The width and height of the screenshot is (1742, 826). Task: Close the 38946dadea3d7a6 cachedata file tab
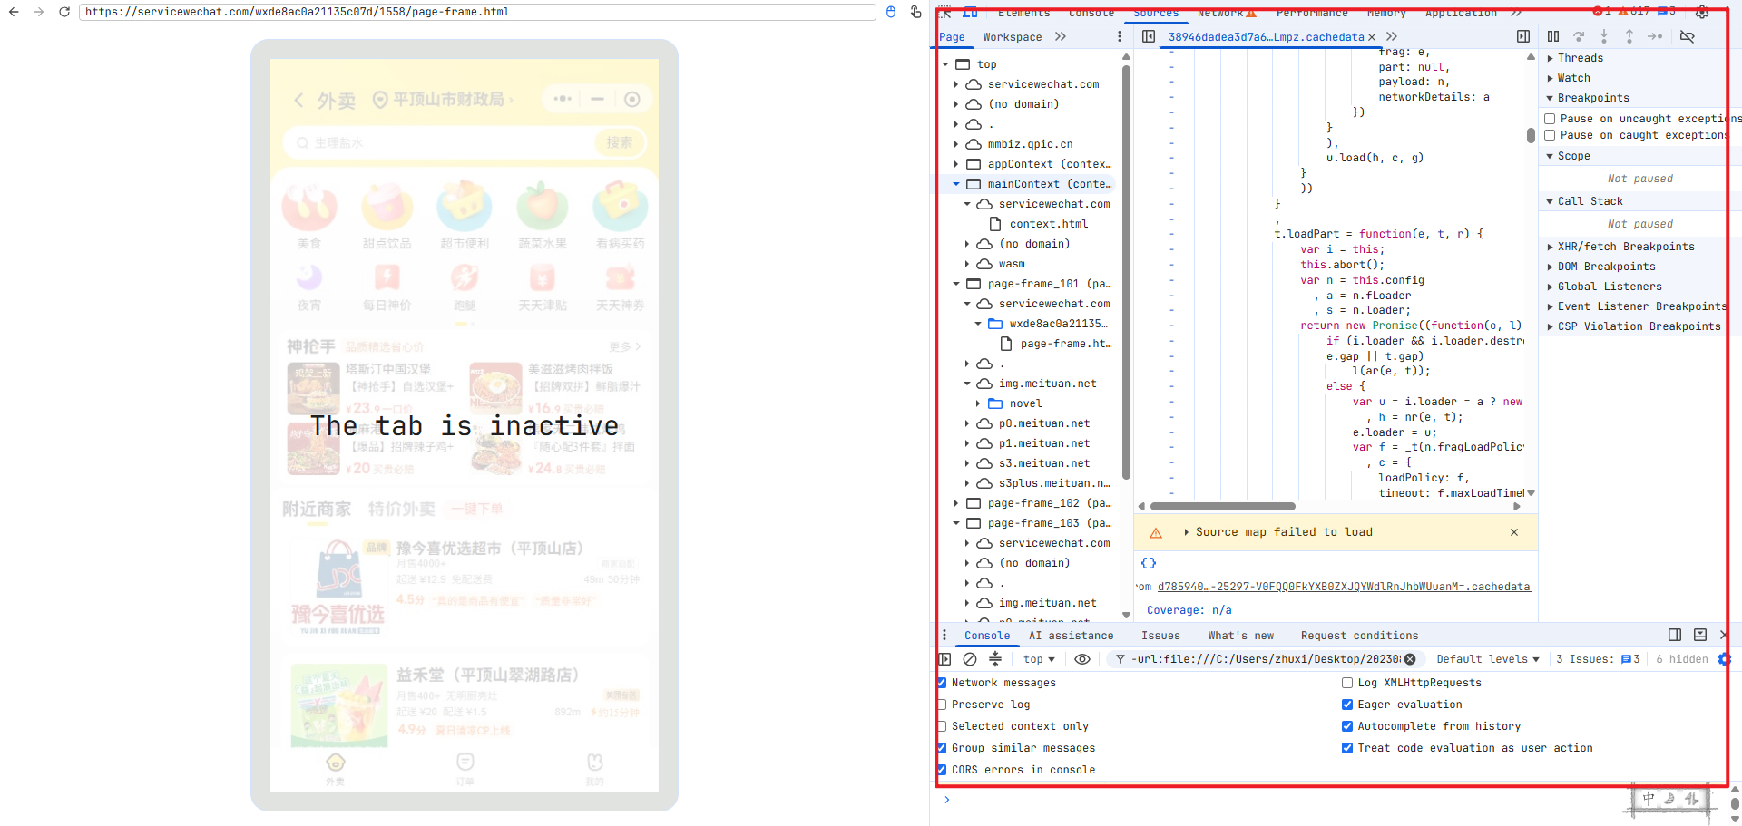1372,37
